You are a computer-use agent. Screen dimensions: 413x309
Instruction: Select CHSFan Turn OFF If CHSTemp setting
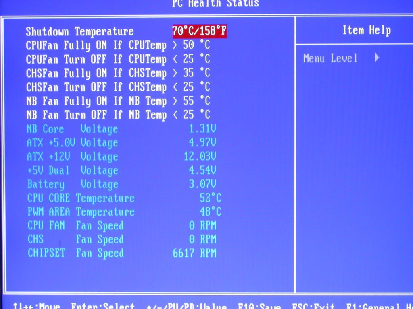pos(96,87)
